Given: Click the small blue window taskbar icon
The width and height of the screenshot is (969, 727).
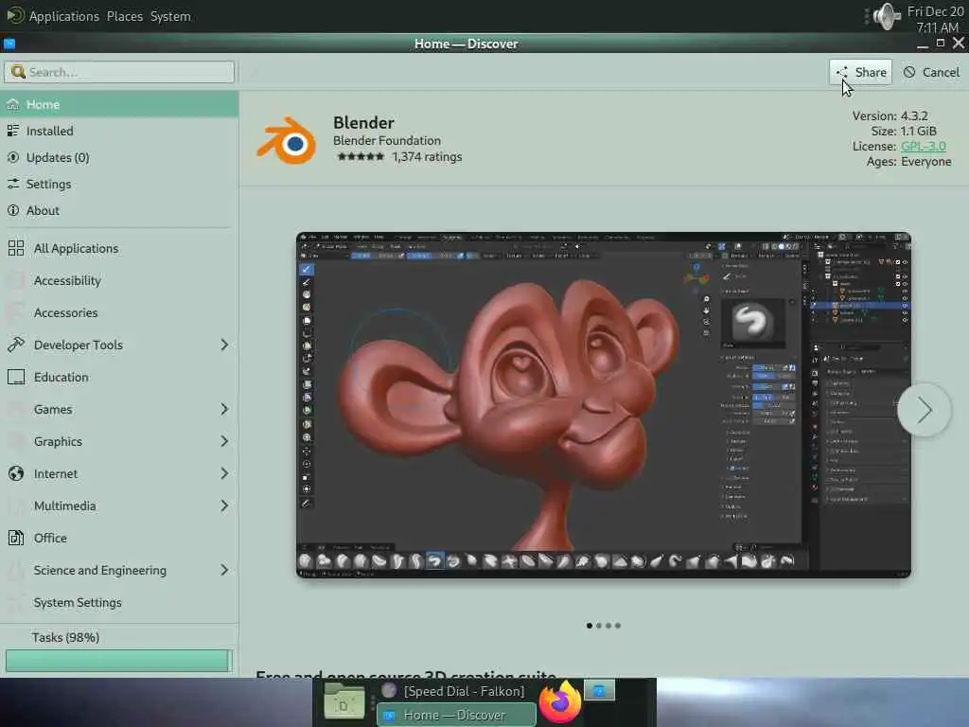Looking at the screenshot, I should coord(599,690).
